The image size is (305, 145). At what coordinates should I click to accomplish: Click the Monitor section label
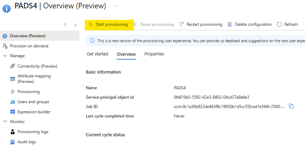(17, 122)
